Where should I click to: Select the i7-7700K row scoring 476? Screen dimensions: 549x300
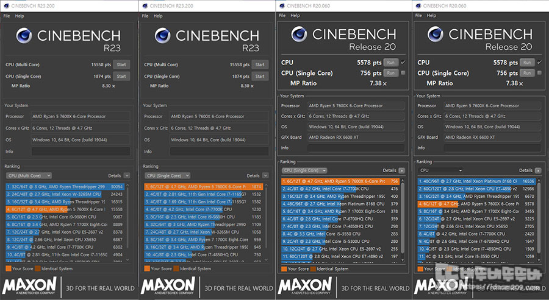click(x=340, y=189)
